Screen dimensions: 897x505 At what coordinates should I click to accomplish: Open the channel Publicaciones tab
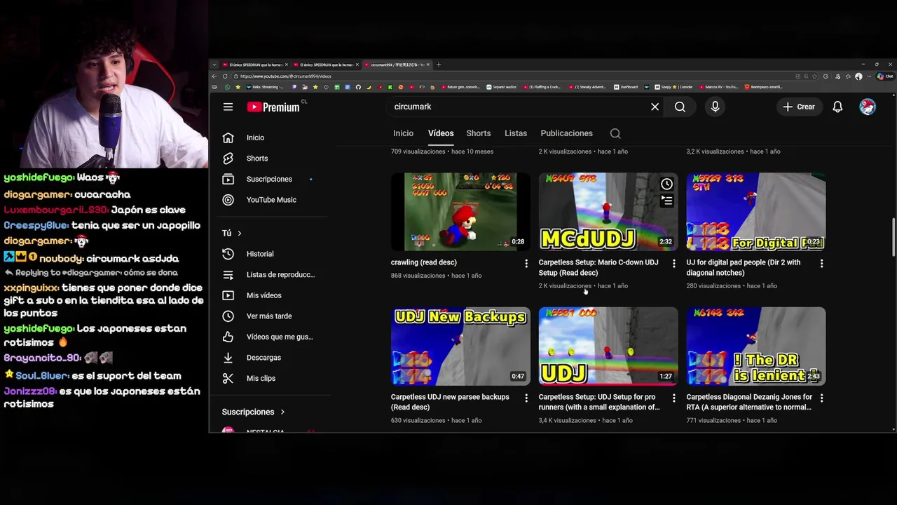point(566,133)
